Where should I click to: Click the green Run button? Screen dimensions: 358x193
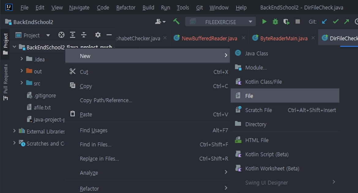pos(264,22)
